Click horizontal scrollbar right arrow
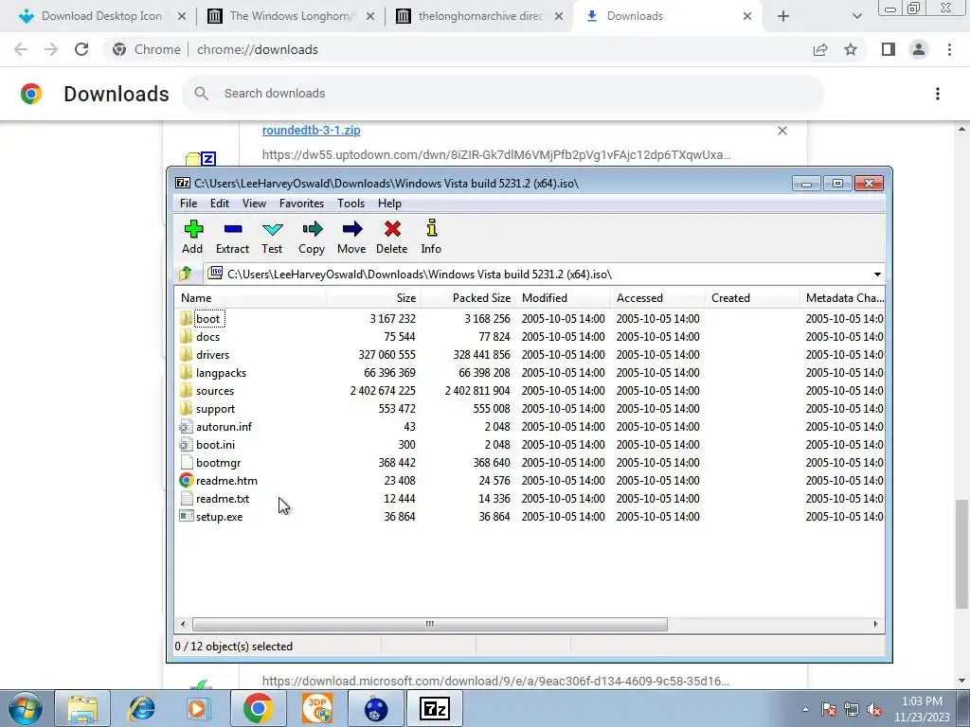The width and height of the screenshot is (970, 727). (x=875, y=625)
